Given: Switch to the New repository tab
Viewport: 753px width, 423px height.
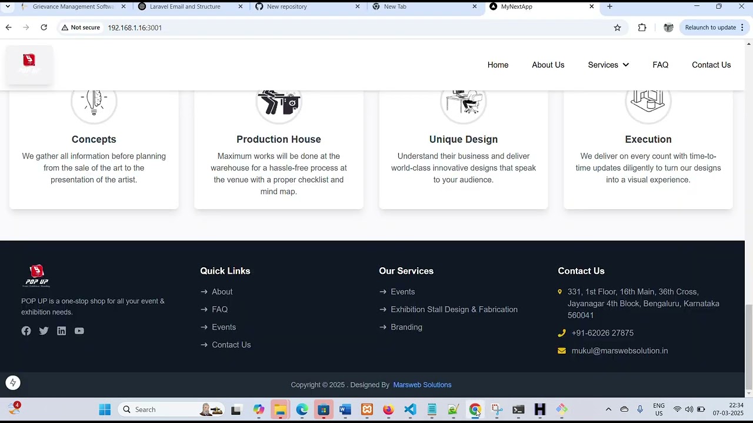Looking at the screenshot, I should point(308,6).
